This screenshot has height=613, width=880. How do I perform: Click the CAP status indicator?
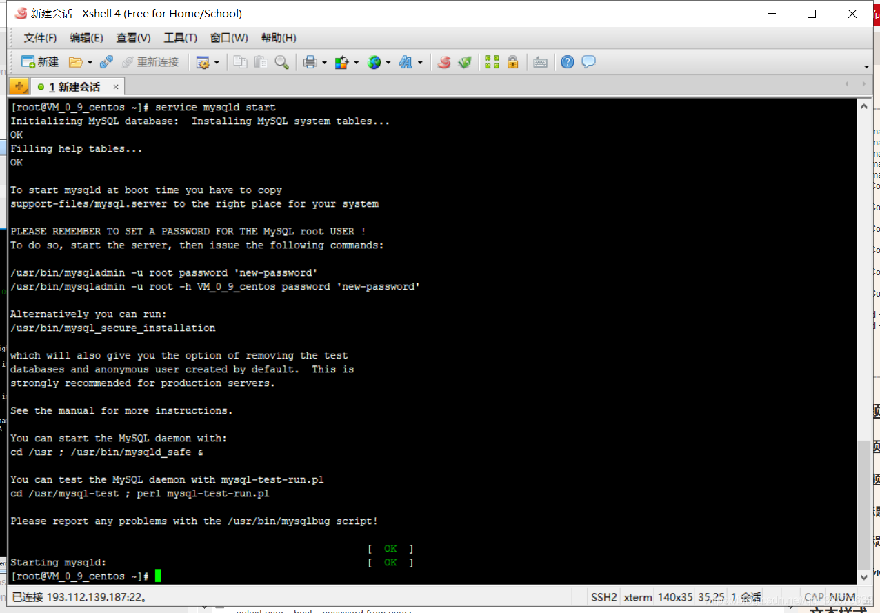[x=814, y=597]
